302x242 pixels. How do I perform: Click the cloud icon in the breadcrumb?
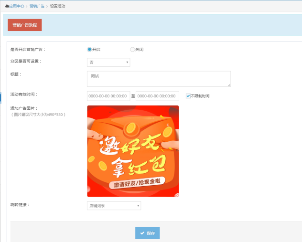coord(7,6)
